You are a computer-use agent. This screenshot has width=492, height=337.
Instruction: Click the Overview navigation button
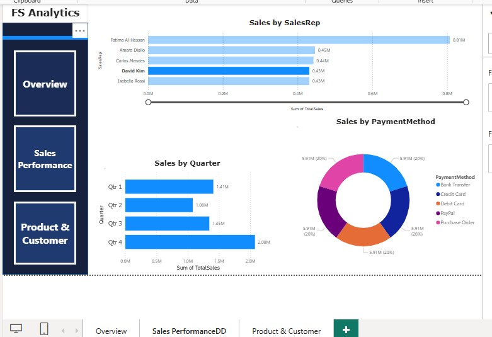[x=45, y=84]
